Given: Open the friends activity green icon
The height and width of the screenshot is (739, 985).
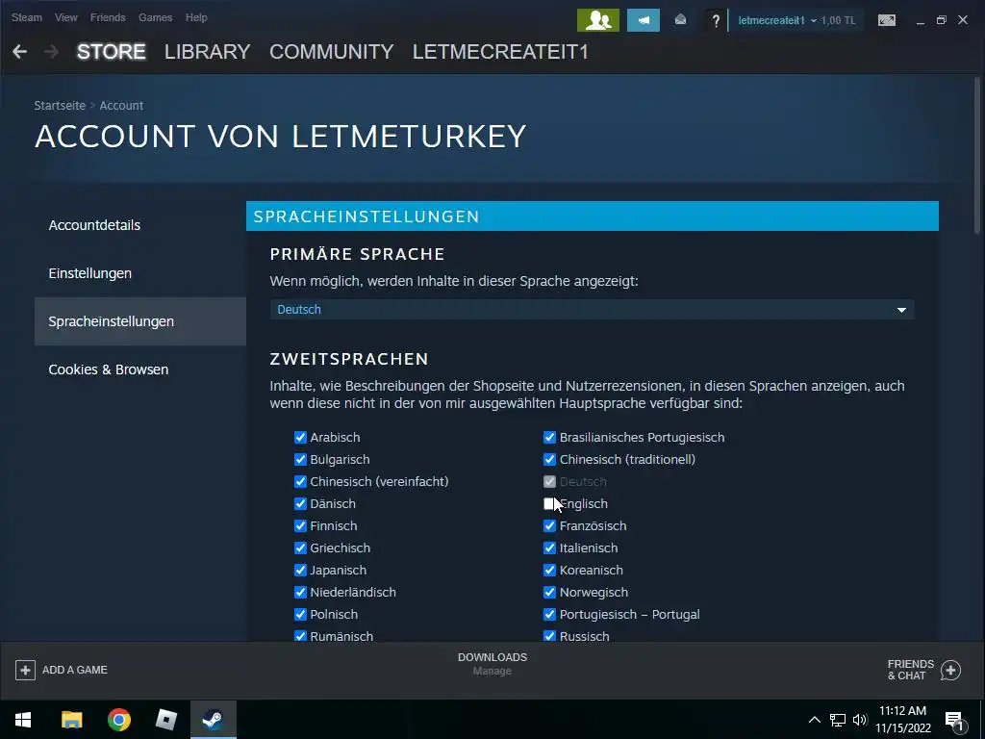Looking at the screenshot, I should click(x=598, y=20).
